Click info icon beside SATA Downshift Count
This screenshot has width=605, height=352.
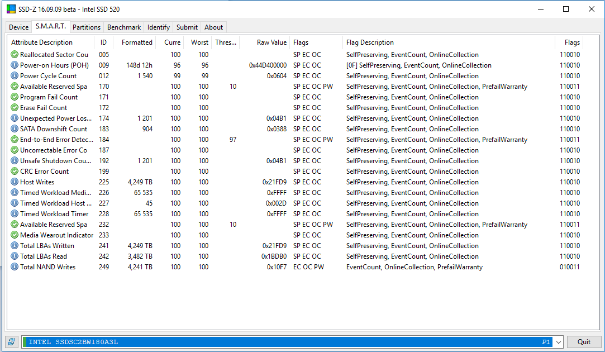point(15,129)
